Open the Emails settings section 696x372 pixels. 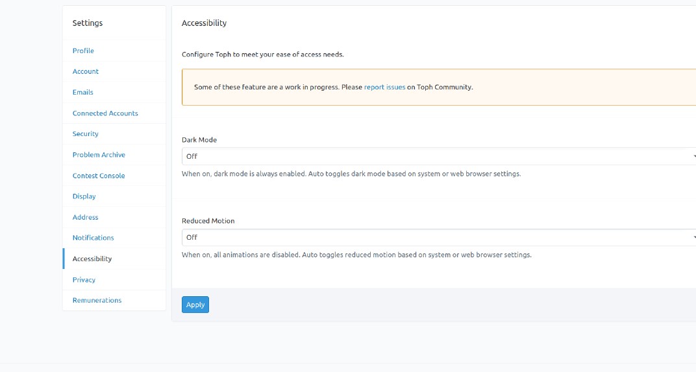click(83, 92)
